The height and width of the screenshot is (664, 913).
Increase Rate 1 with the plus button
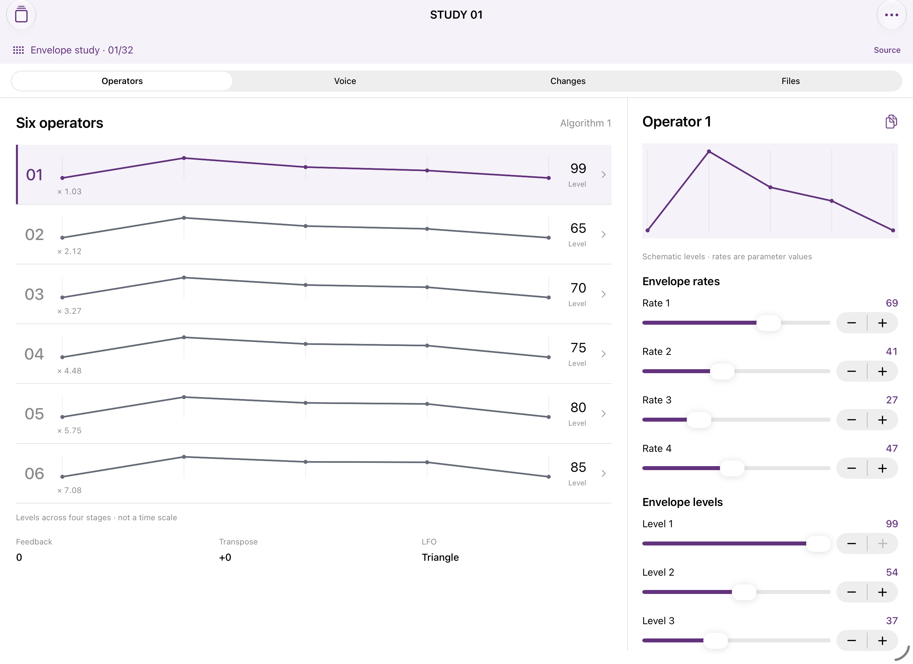pyautogui.click(x=882, y=323)
